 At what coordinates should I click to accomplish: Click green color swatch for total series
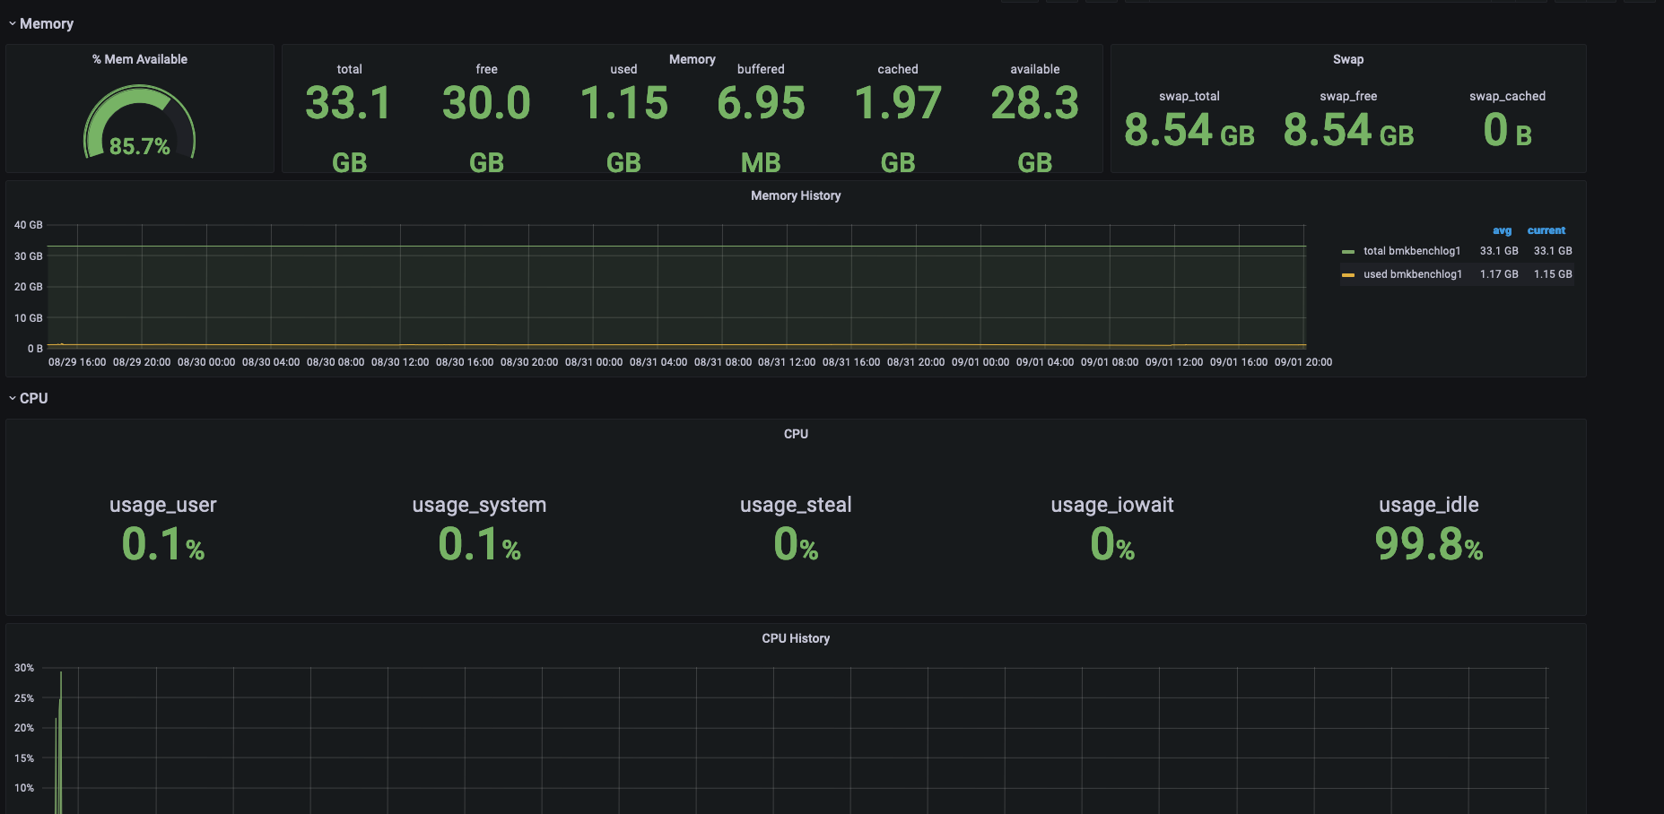1347,252
